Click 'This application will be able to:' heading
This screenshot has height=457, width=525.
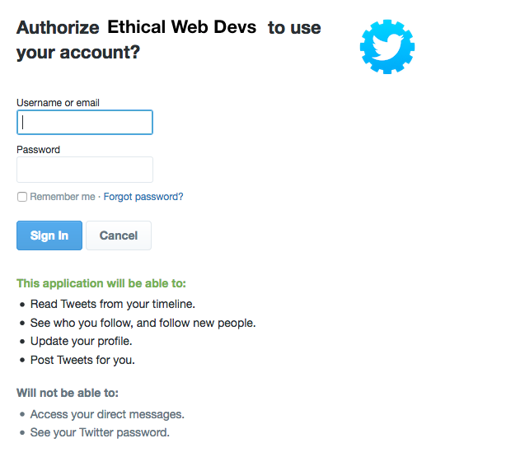click(101, 283)
